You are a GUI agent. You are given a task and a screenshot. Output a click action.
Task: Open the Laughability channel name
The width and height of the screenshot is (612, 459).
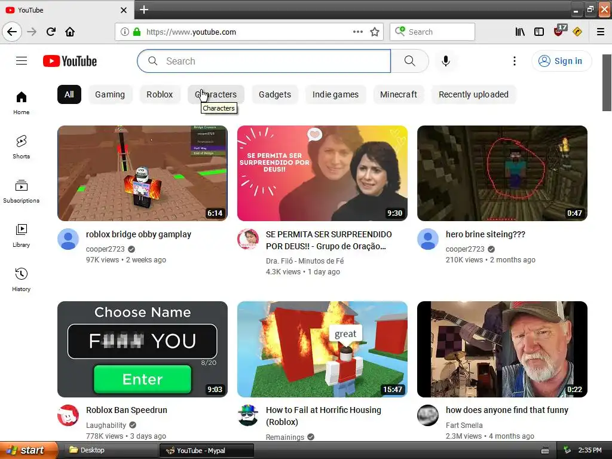click(106, 425)
